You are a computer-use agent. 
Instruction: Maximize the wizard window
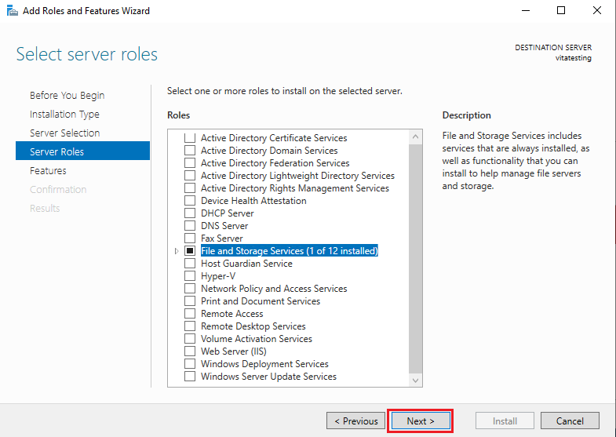click(x=561, y=11)
